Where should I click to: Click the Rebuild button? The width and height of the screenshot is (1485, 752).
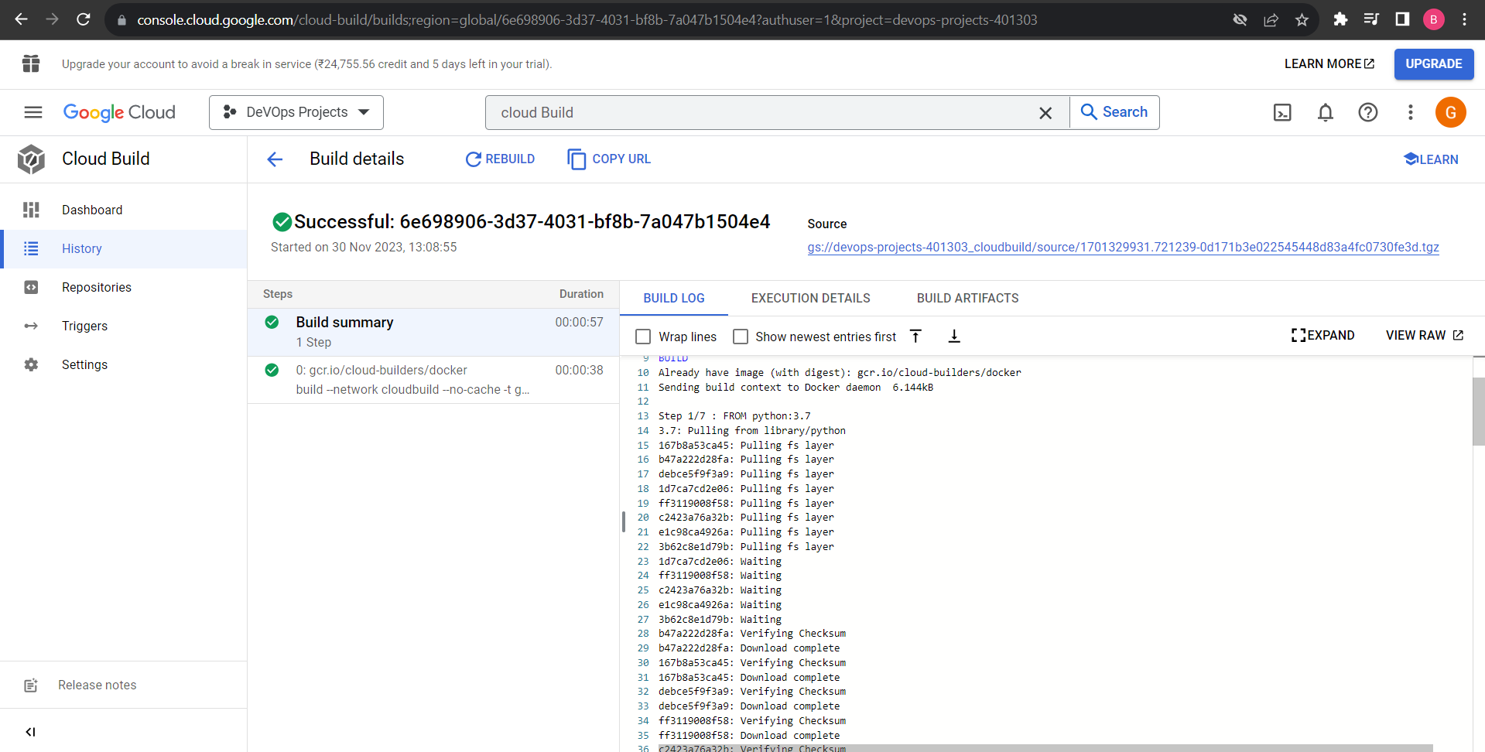coord(500,159)
